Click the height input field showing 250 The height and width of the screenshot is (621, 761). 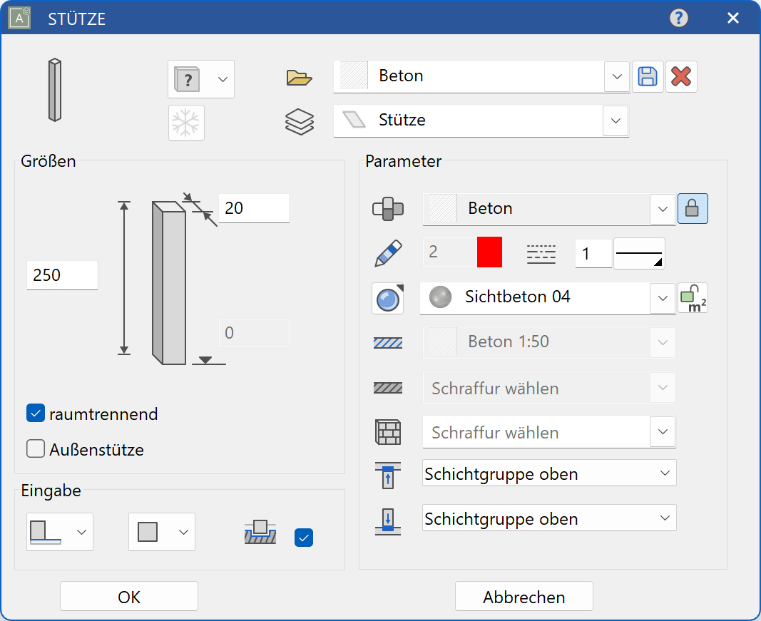click(61, 275)
